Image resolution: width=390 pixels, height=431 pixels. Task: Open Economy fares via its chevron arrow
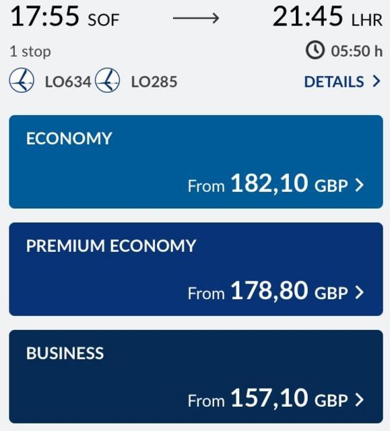360,185
